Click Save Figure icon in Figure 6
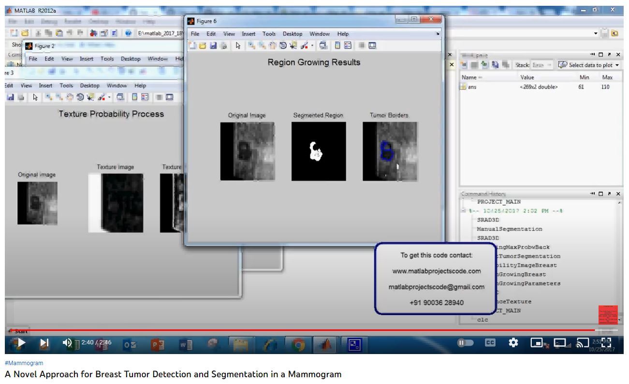This screenshot has width=629, height=384. 213,46
